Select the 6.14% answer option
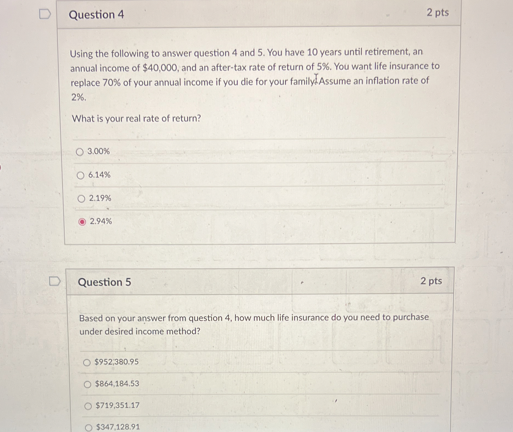This screenshot has width=513, height=432. click(80, 175)
